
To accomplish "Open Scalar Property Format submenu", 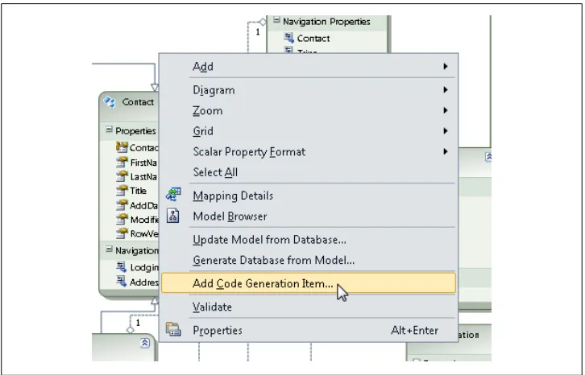I will 309,151.
